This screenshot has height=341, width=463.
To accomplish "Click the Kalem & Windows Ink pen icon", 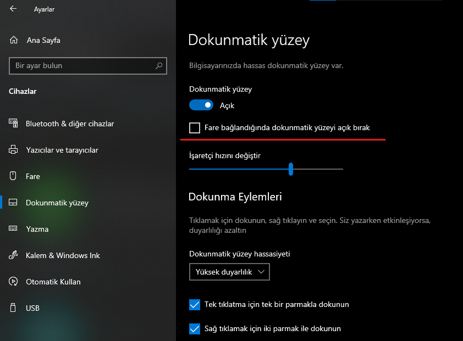I will 13,255.
